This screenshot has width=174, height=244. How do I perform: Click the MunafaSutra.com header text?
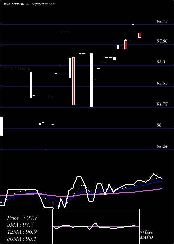coord(41,4)
